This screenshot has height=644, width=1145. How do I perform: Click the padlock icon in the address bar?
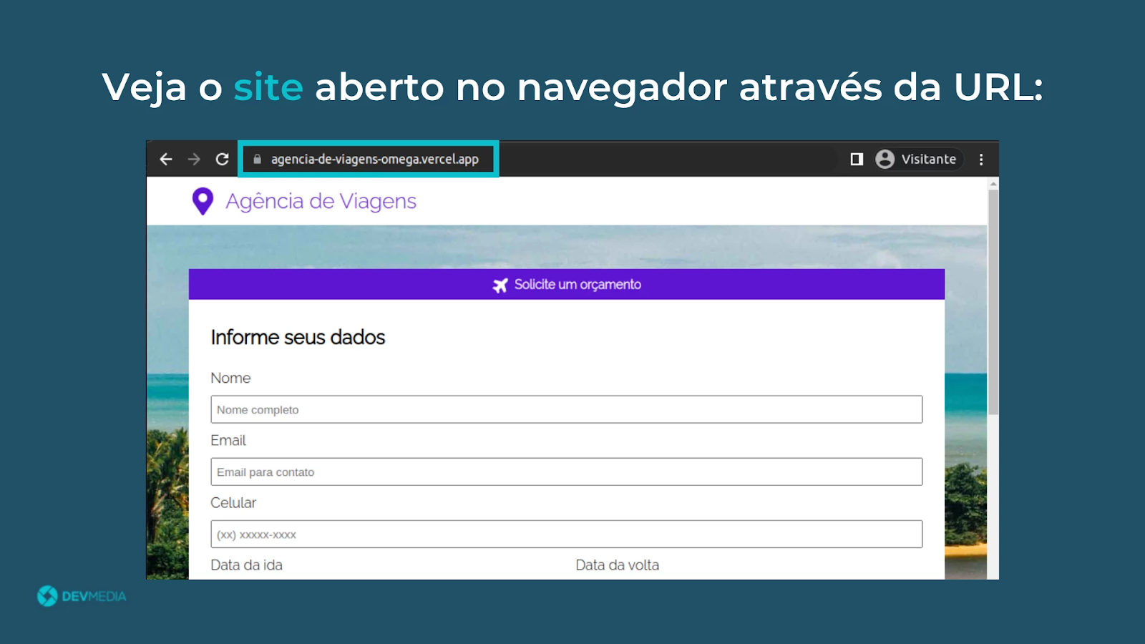[257, 159]
